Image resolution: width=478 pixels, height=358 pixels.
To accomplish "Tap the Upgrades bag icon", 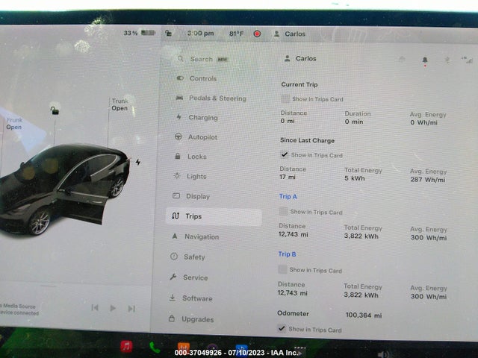I will coord(172,318).
